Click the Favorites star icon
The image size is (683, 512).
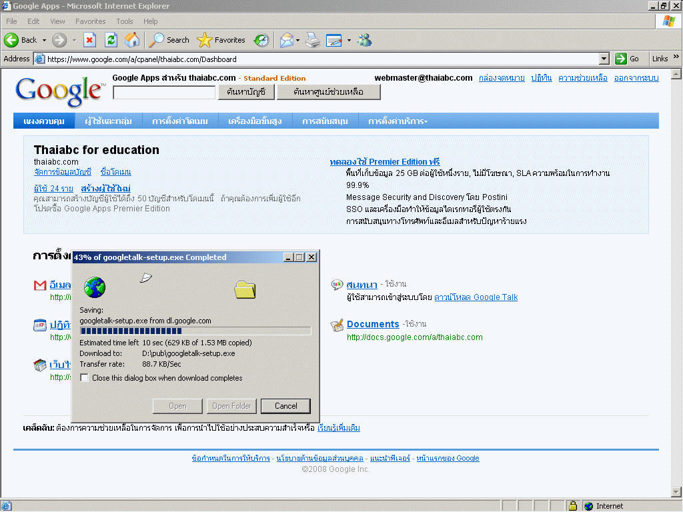pos(205,40)
